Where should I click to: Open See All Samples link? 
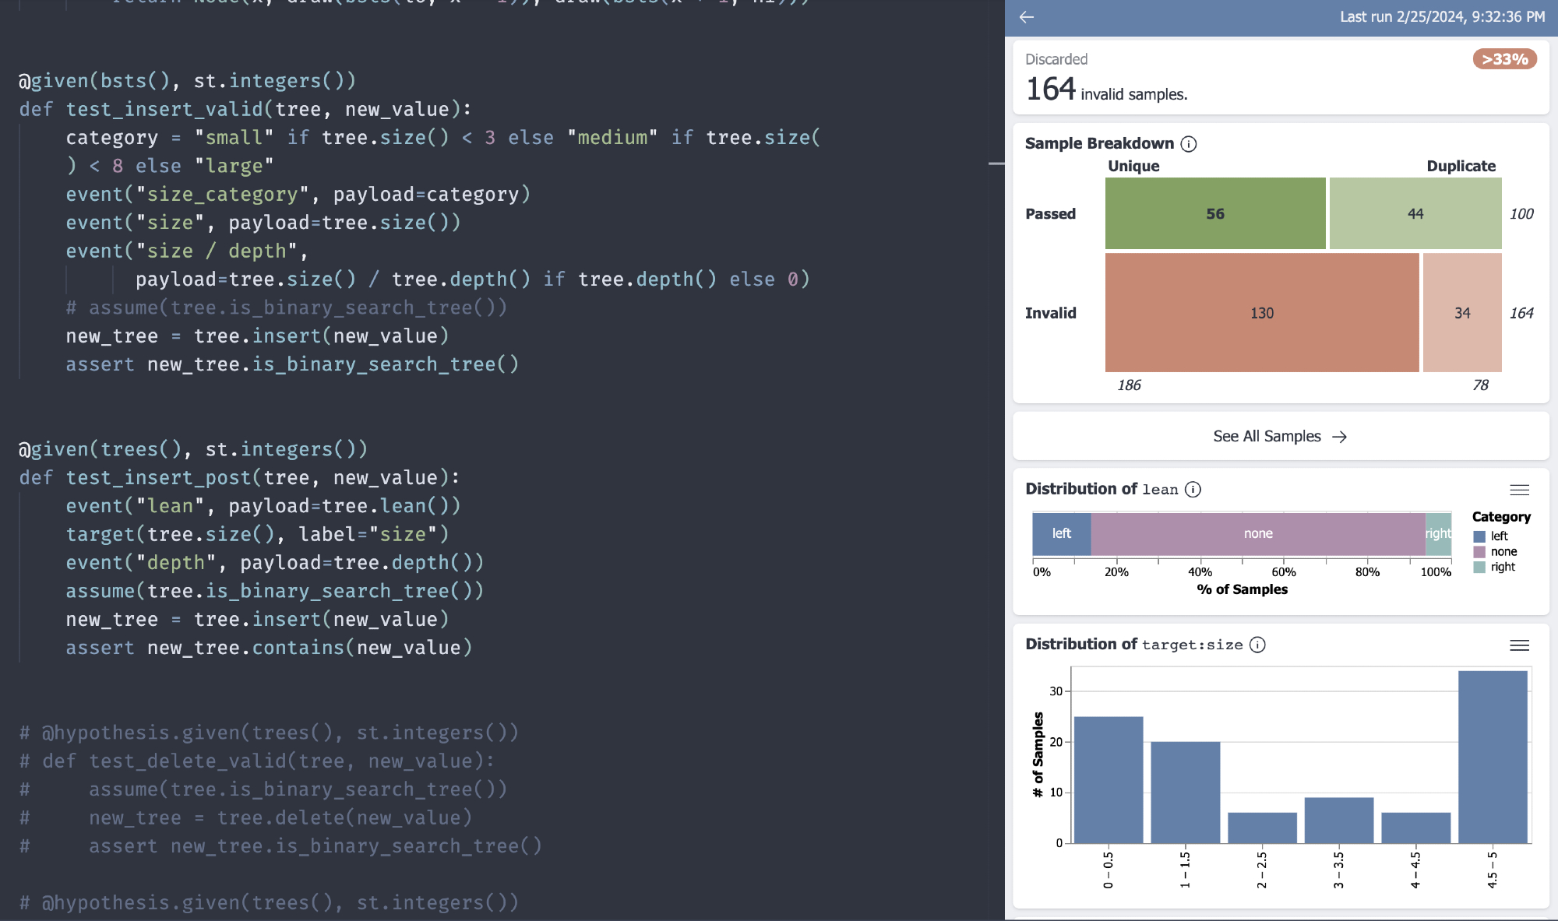(1267, 437)
